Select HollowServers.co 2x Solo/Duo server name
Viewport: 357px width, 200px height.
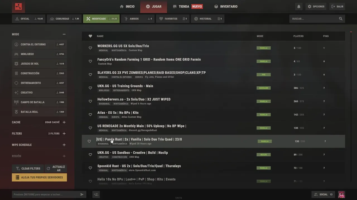(x=134, y=99)
